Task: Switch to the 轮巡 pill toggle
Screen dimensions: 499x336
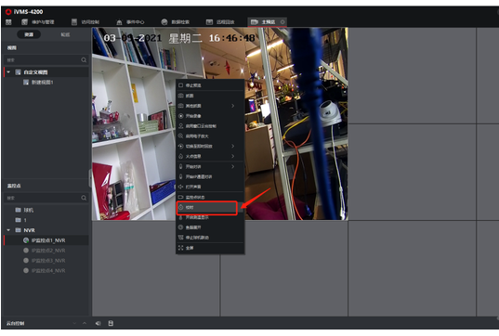Action: 65,34
